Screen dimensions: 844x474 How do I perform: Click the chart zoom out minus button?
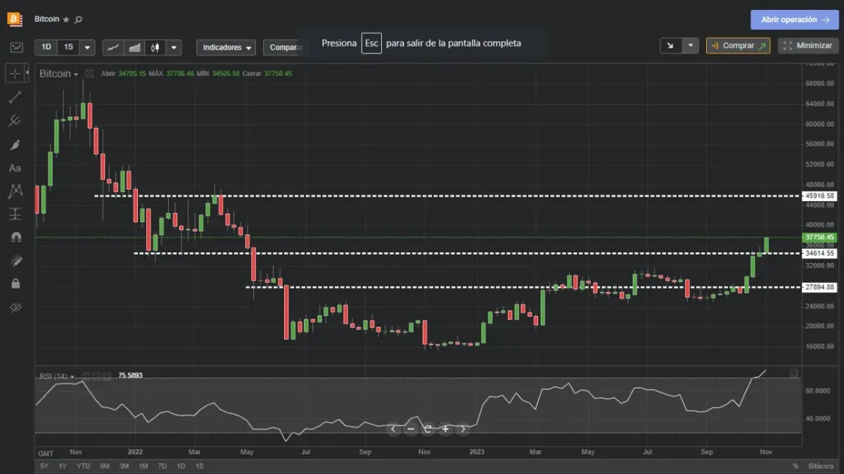[411, 428]
